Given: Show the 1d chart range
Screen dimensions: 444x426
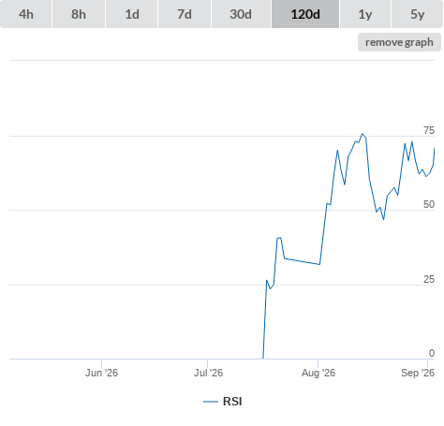Looking at the screenshot, I should pos(132,14).
